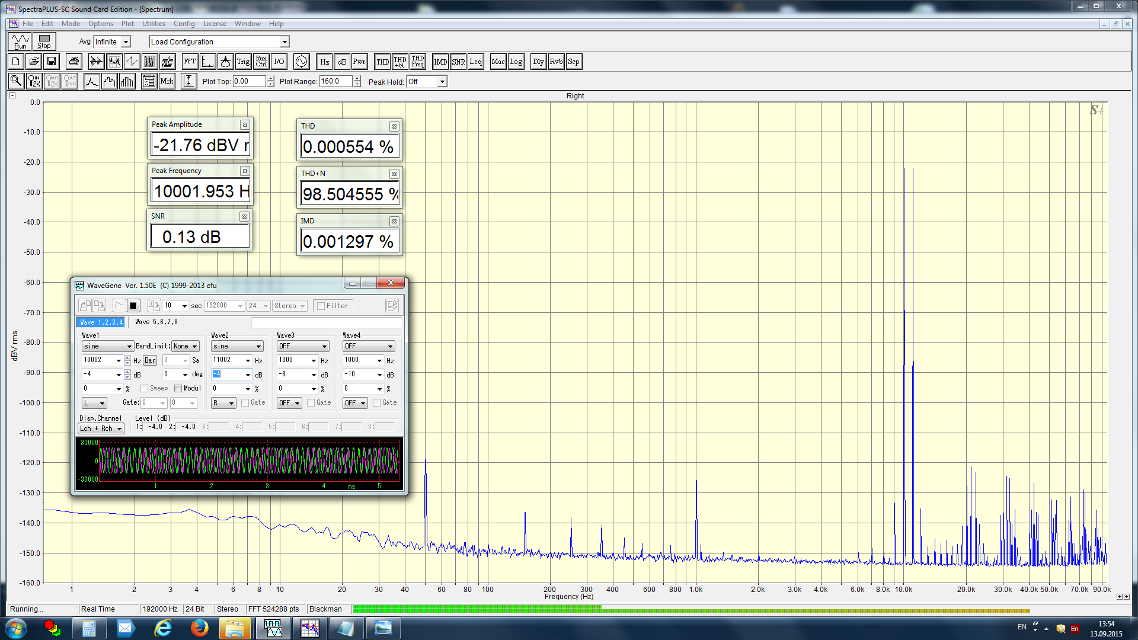Click the print icon in toolbar
The height and width of the screenshot is (640, 1138).
pos(73,62)
